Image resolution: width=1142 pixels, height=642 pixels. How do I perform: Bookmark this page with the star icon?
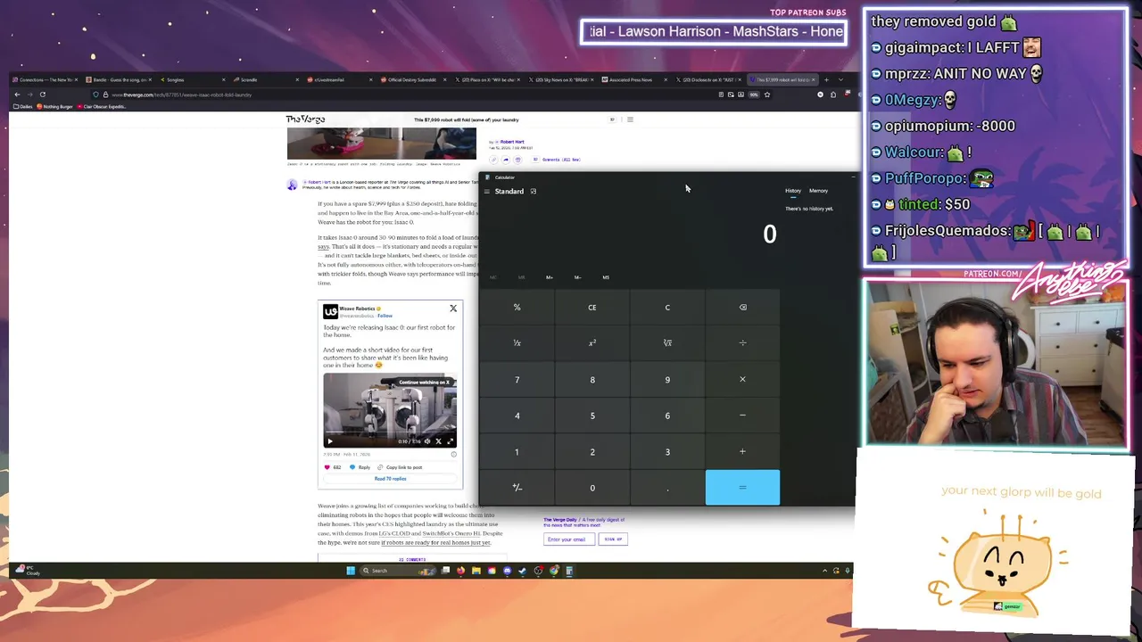point(767,95)
